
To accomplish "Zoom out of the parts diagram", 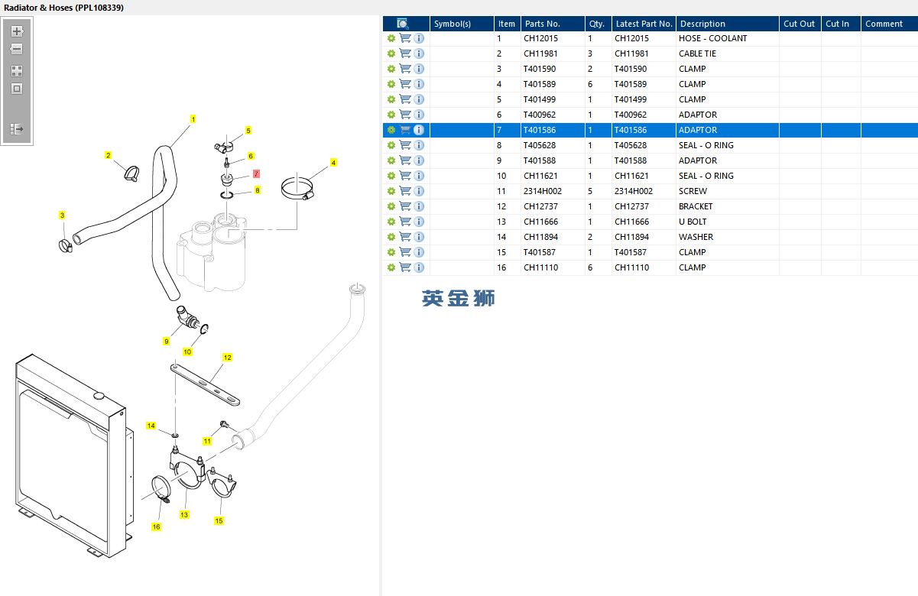I will pos(17,49).
